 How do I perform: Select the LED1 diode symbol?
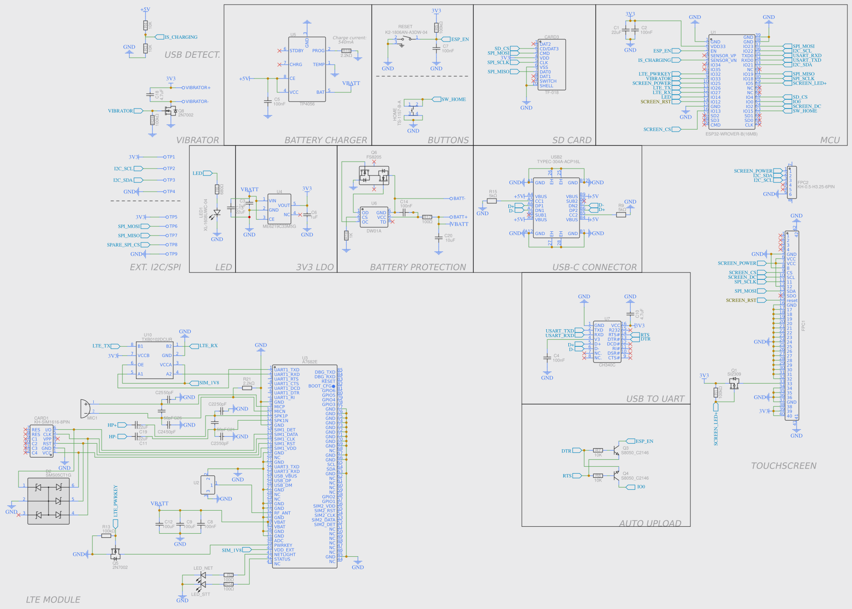tap(217, 213)
